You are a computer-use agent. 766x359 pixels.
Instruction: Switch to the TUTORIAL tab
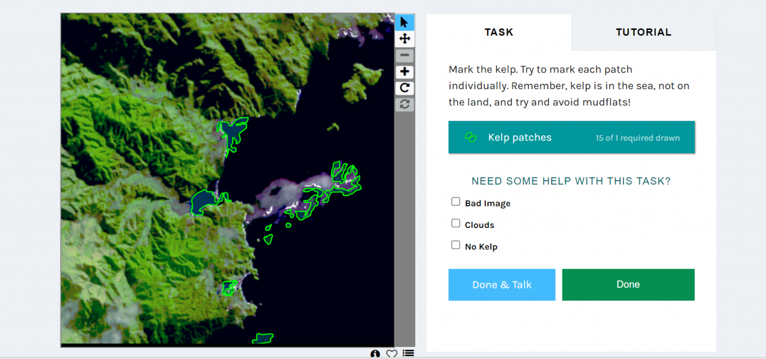643,32
